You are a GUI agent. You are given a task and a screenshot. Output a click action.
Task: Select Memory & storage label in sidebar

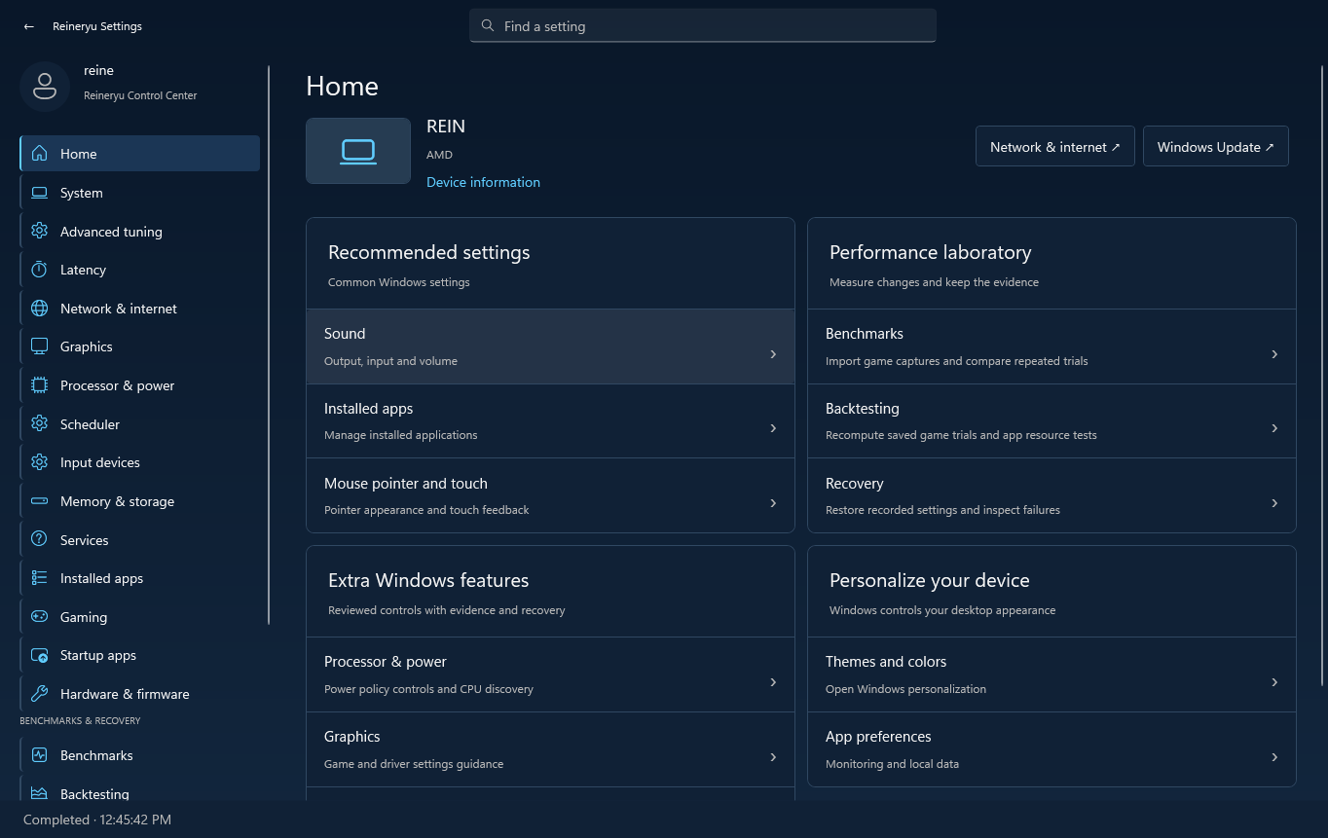point(117,501)
